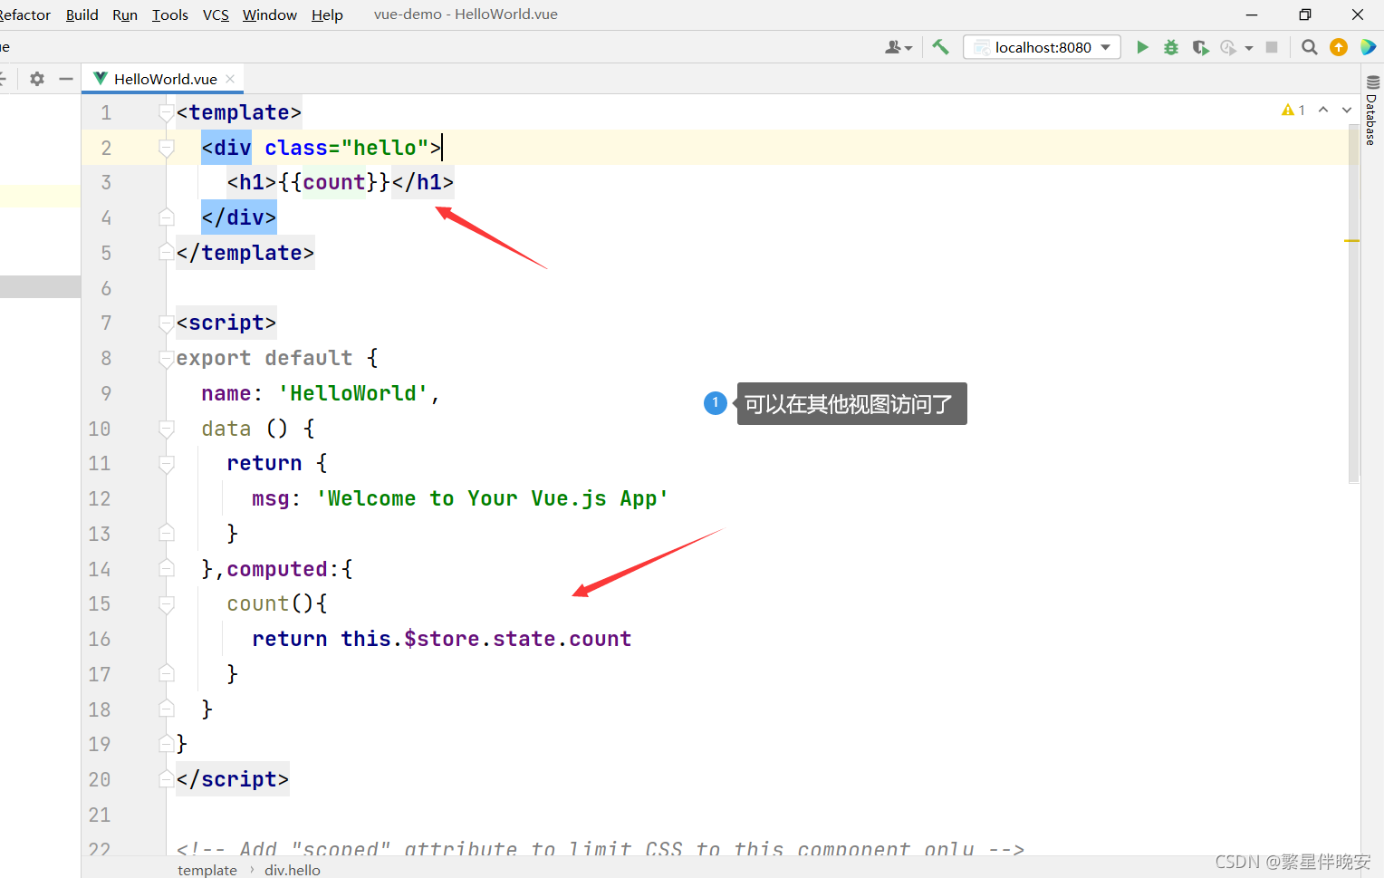Collapse the script block on line 7
The width and height of the screenshot is (1384, 878).
point(167,323)
